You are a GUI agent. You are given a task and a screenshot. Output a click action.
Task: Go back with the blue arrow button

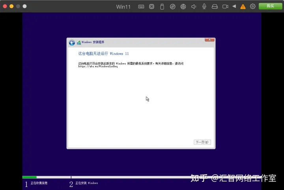72,43
